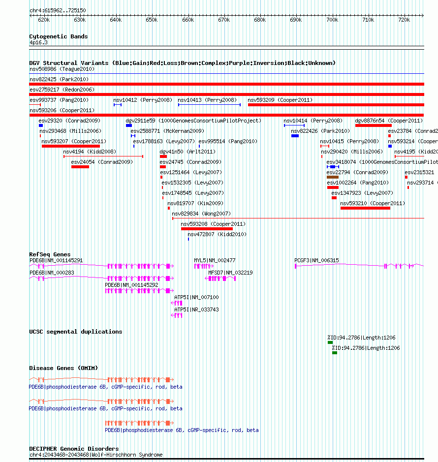Click the nsv593207 (Cooper2011) loss variant bar
The width and height of the screenshot is (438, 462).
(71, 146)
